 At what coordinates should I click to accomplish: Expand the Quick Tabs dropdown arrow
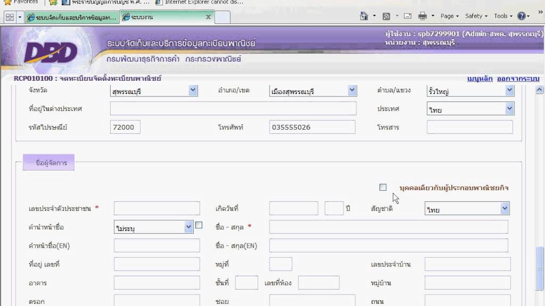click(20, 17)
